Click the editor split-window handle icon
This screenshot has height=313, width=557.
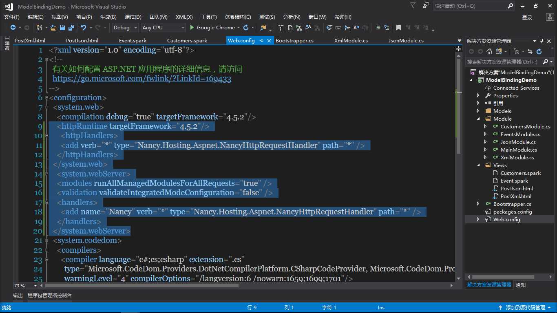point(460,48)
